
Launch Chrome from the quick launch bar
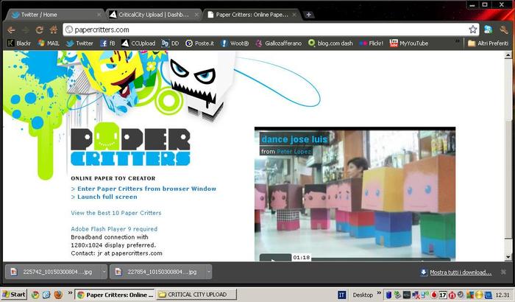tap(35, 295)
